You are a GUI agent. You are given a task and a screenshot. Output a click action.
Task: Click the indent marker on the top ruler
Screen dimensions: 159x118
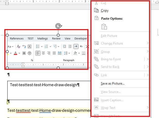[7, 2]
